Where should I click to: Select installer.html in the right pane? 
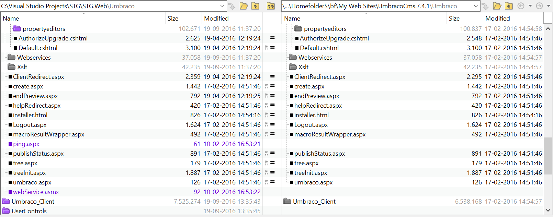point(312,115)
